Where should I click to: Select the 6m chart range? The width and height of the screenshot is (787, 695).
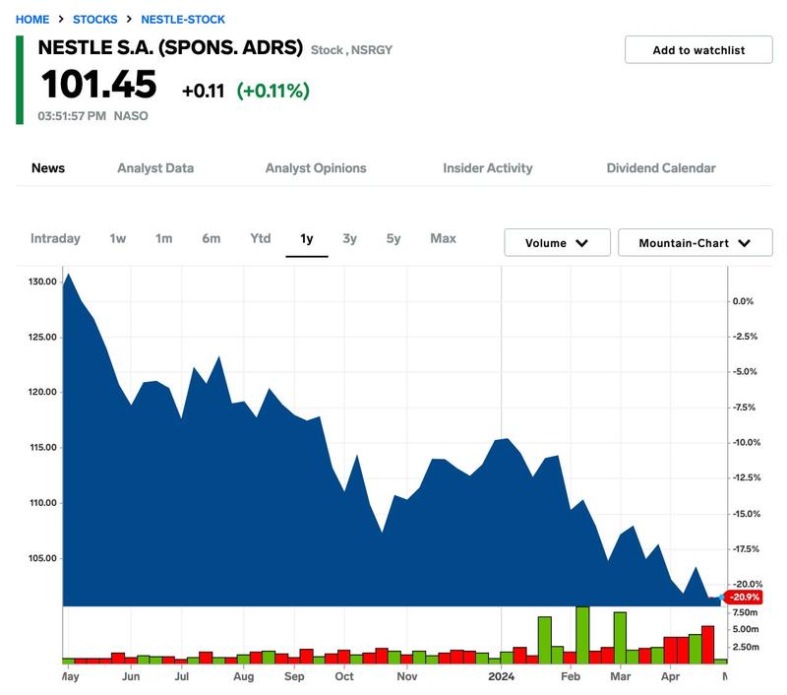pos(212,238)
